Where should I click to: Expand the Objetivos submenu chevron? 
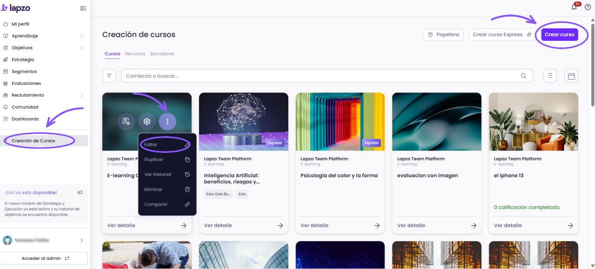(x=81, y=48)
